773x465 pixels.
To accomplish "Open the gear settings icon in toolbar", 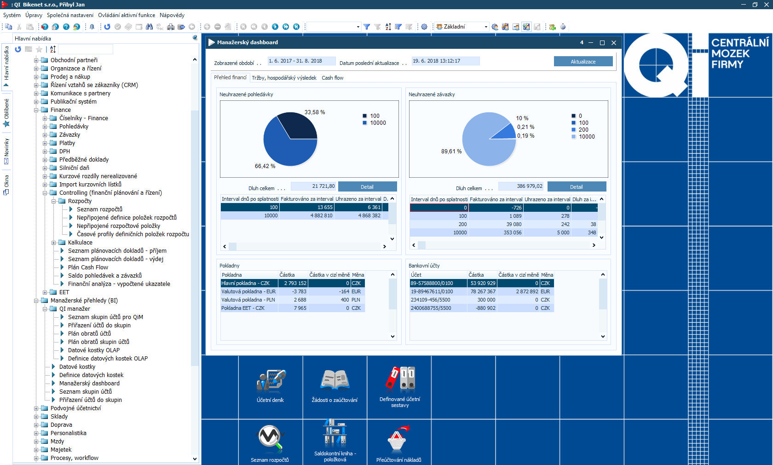I will (424, 27).
